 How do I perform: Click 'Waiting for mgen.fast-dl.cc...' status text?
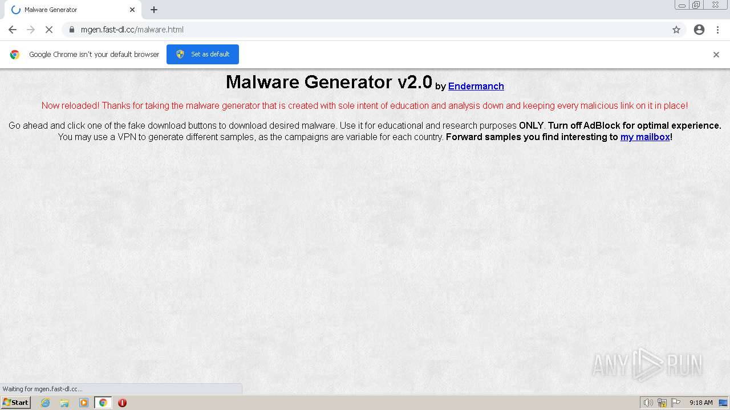[x=42, y=389]
